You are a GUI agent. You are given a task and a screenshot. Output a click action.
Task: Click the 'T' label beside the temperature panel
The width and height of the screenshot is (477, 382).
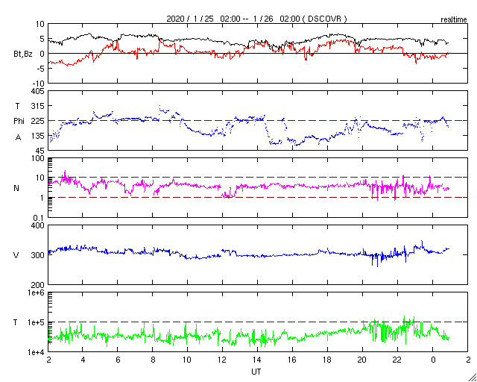coord(16,322)
